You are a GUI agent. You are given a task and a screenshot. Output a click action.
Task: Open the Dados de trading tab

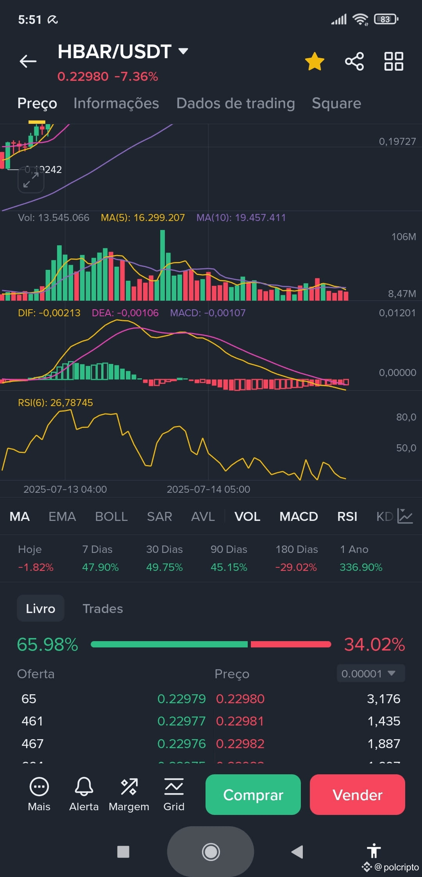click(x=236, y=103)
